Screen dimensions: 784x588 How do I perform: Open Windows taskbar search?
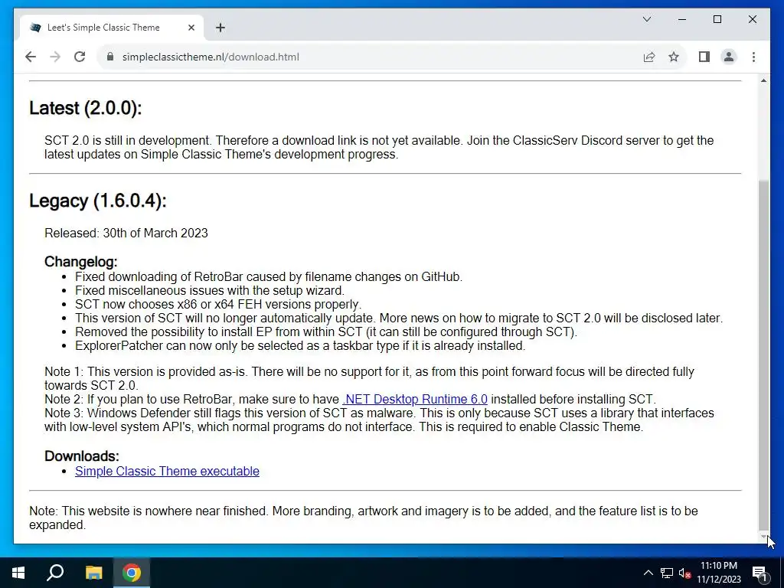coord(55,573)
